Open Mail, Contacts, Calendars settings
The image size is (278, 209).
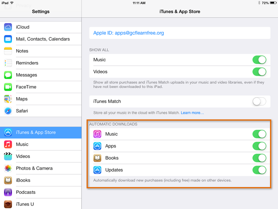click(41, 39)
